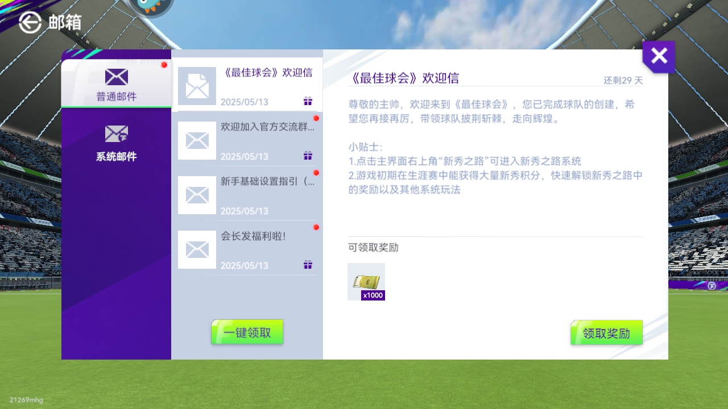The height and width of the screenshot is (409, 728).
Task: Click the envelope icon of the 新手基础设置指引 mail
Action: pos(197,195)
